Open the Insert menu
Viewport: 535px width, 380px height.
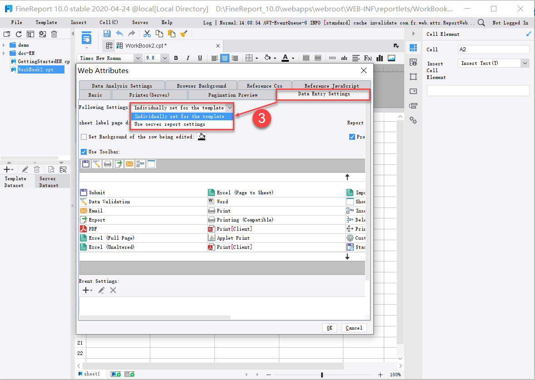coord(79,22)
